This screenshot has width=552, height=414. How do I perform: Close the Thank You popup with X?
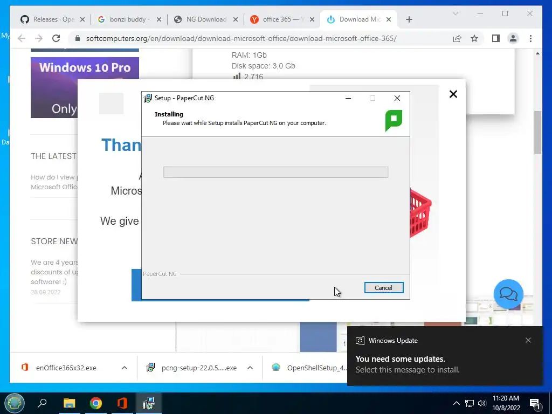[453, 94]
